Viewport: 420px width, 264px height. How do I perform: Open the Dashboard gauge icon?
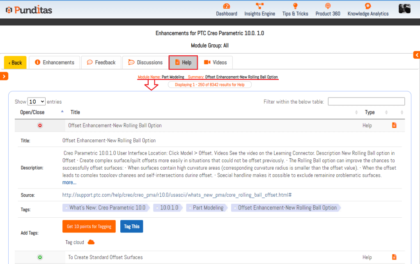coord(227,6)
